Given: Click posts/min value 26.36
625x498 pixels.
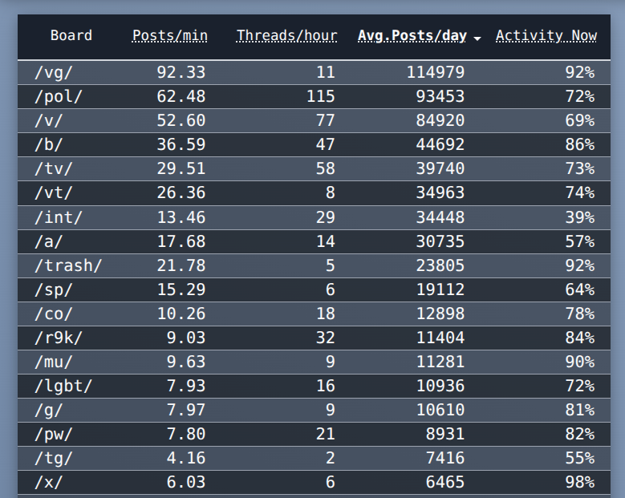Looking at the screenshot, I should pyautogui.click(x=181, y=192).
